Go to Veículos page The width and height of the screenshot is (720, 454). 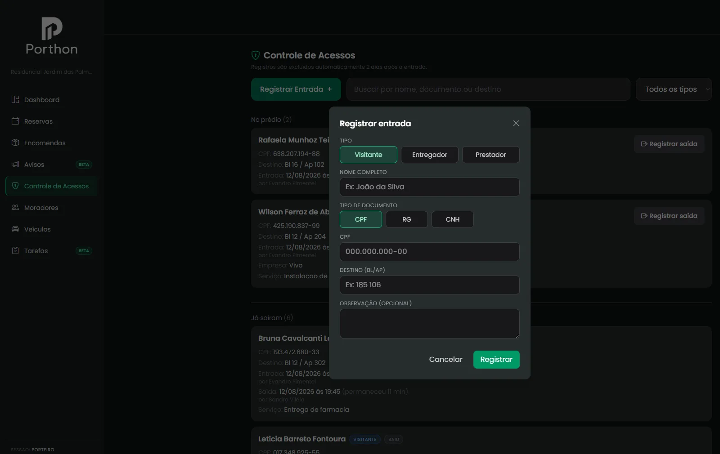point(51,229)
